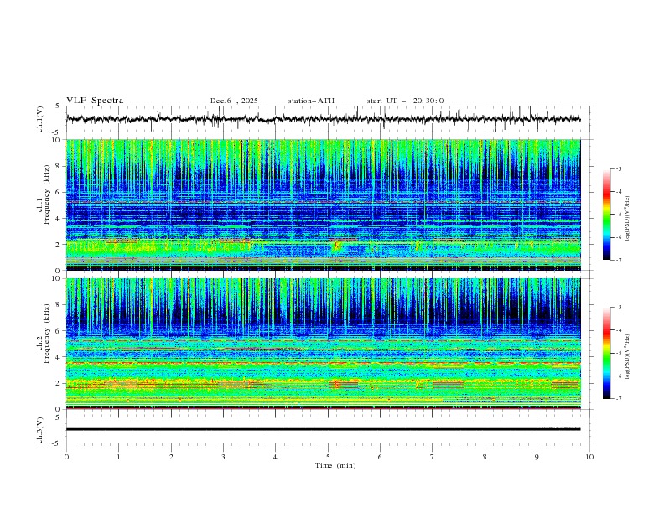
Task: Click the ch.1 spectrogram panel
Action: pyautogui.click(x=323, y=205)
